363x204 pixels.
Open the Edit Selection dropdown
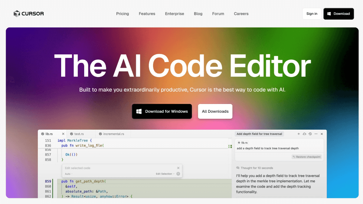tap(165, 174)
